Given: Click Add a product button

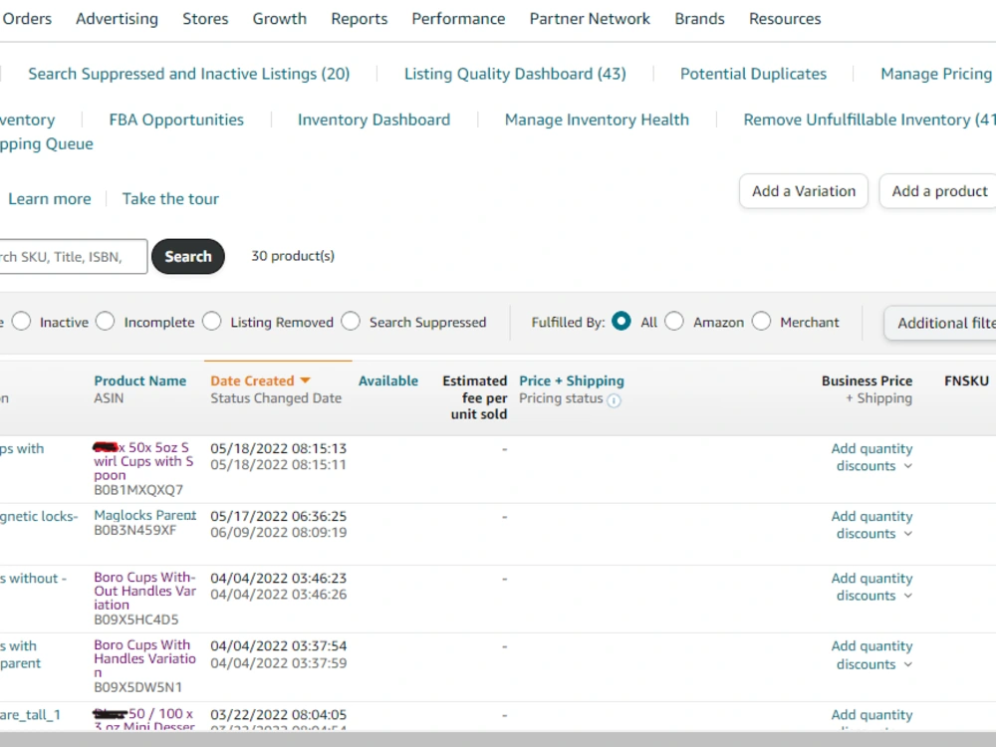Looking at the screenshot, I should (x=939, y=191).
